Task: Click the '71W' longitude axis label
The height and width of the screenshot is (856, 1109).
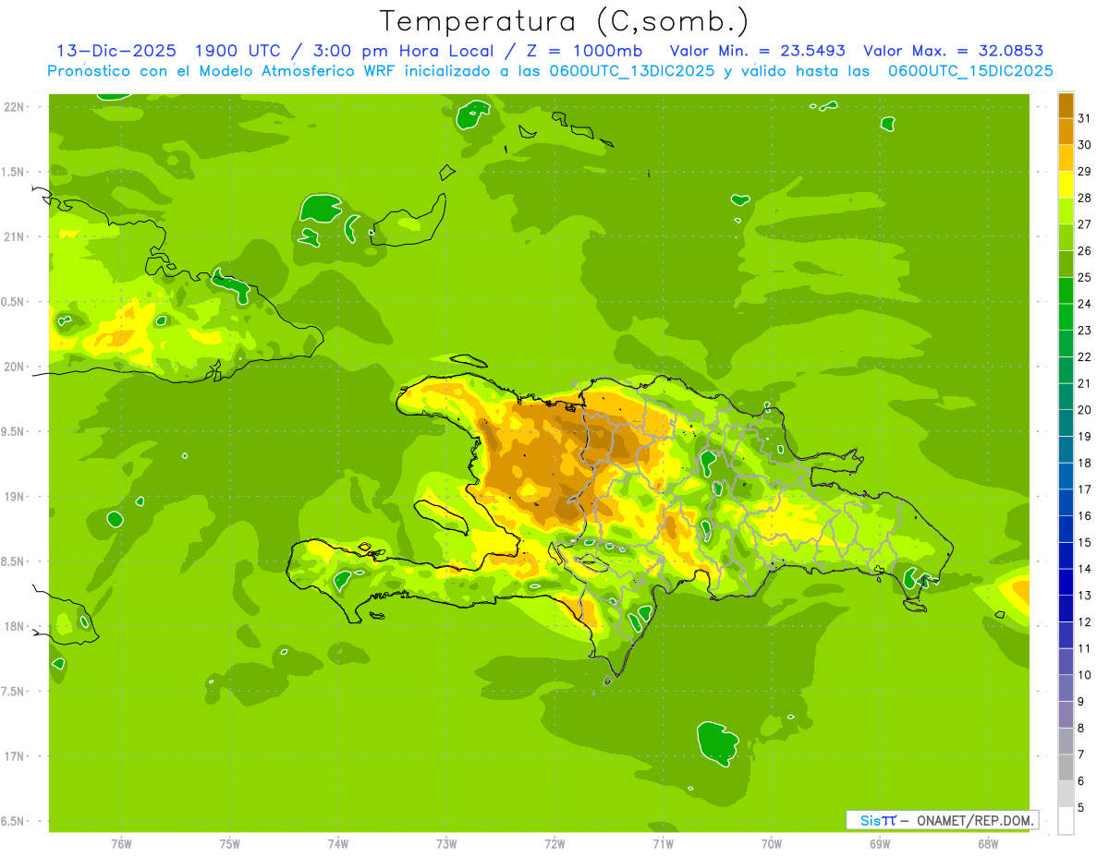Action: click(663, 844)
